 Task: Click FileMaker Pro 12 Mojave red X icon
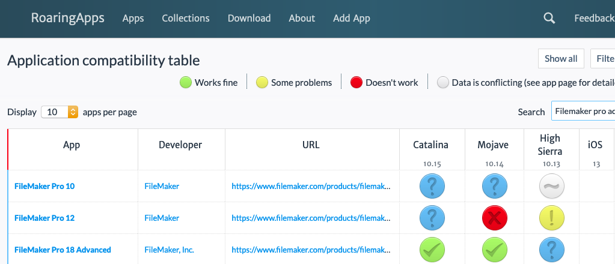tap(494, 218)
